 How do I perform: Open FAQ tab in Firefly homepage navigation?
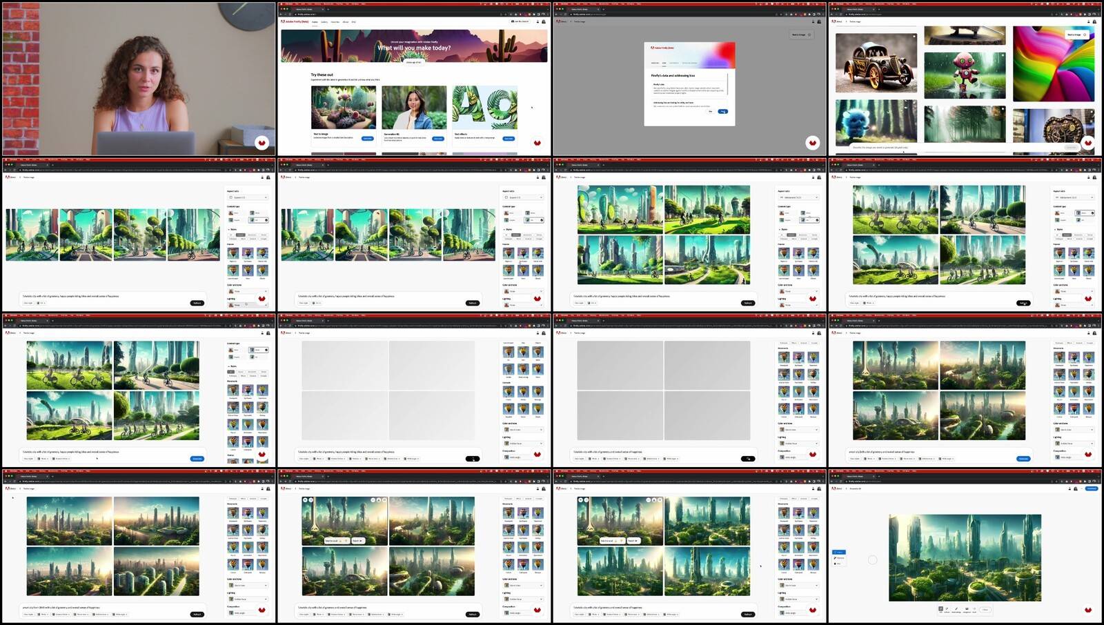(x=354, y=21)
